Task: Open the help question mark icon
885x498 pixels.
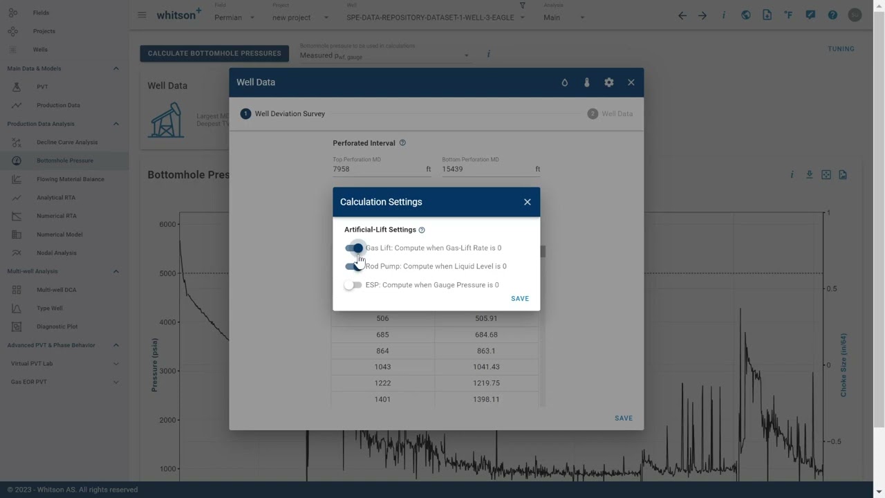Action: [832, 15]
